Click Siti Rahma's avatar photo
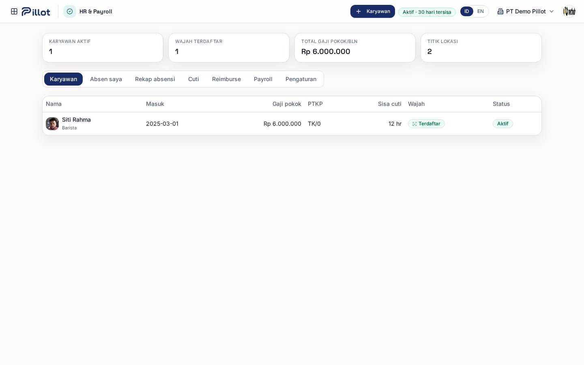Viewport: 584px width, 365px height. pyautogui.click(x=52, y=124)
